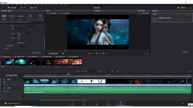Toggle the A1 track destination selector
The image size is (193, 108).
(x=4, y=88)
